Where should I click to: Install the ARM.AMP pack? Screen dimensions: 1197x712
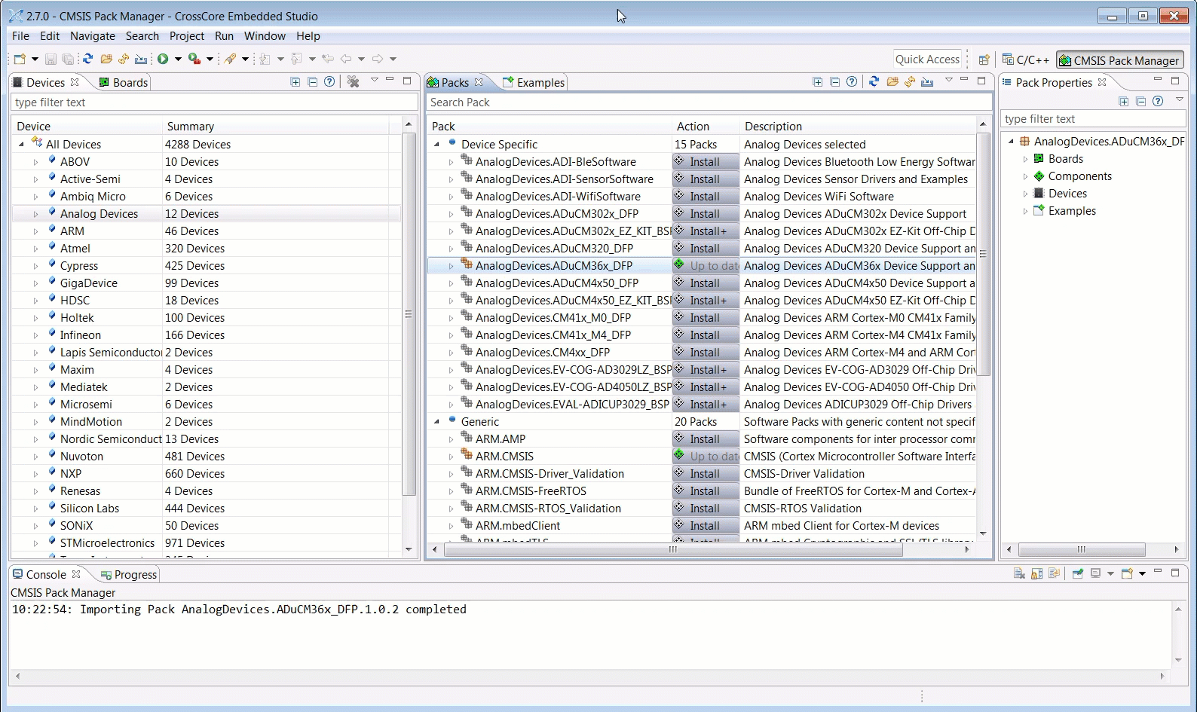(706, 439)
